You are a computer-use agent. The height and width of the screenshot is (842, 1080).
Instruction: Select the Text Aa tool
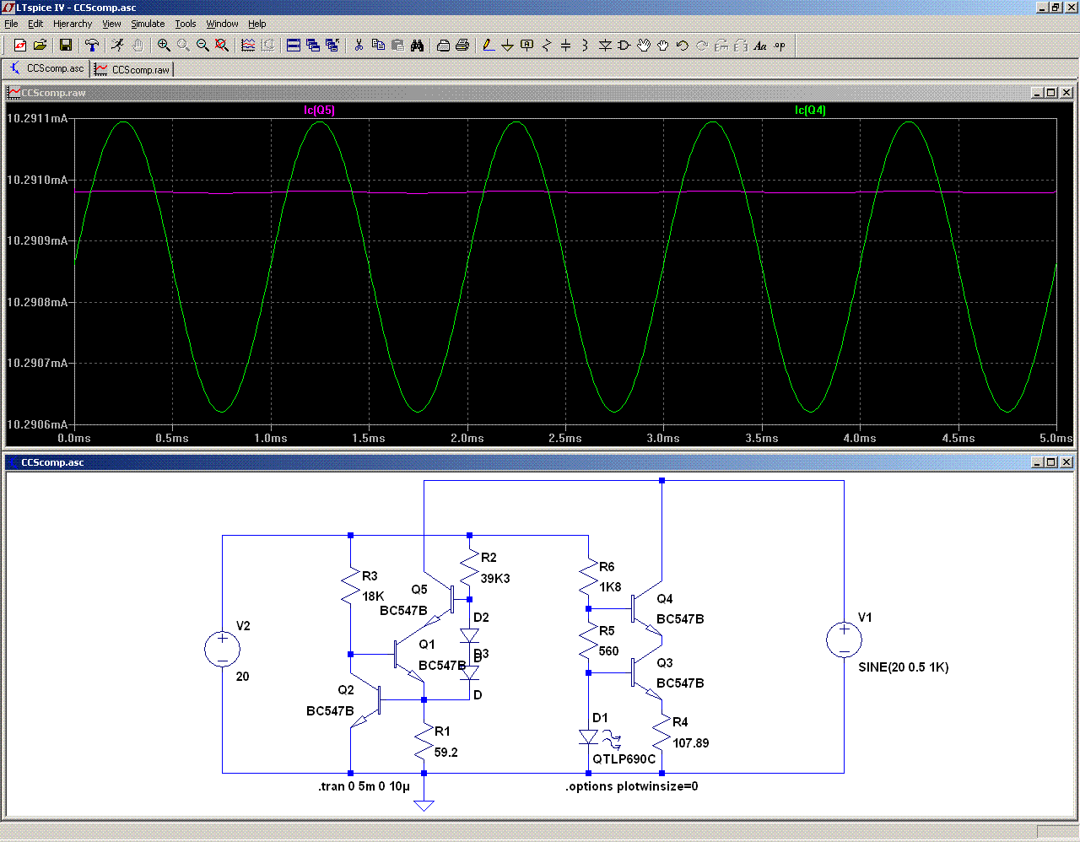point(760,46)
